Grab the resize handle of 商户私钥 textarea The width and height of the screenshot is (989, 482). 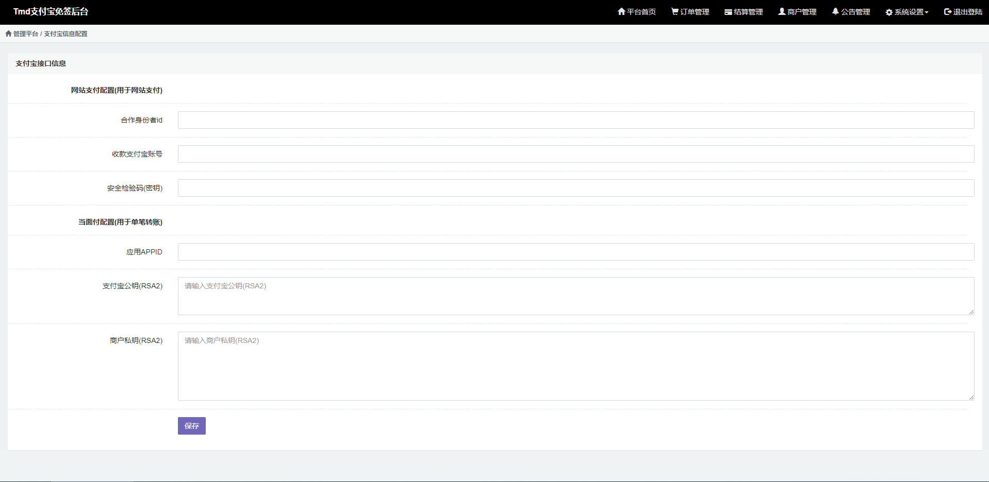(x=971, y=397)
